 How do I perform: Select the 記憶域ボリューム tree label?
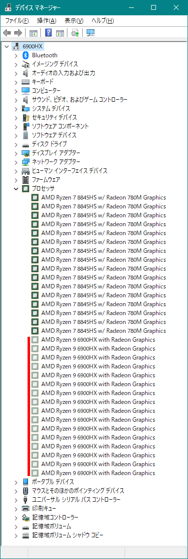click(52, 526)
